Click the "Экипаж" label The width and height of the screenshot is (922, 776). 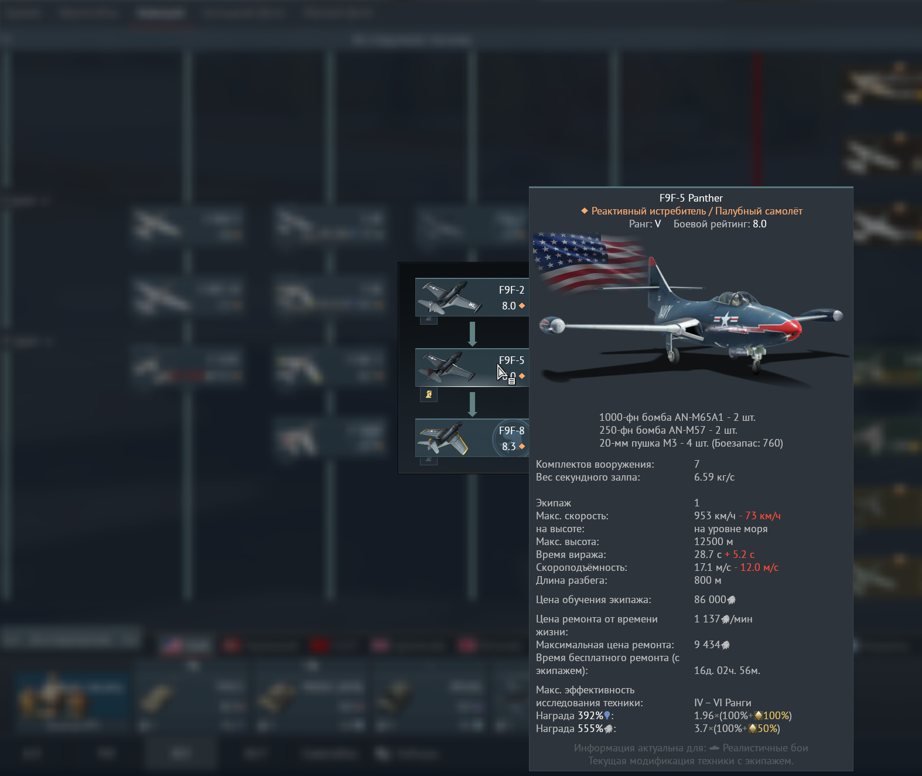(x=554, y=503)
